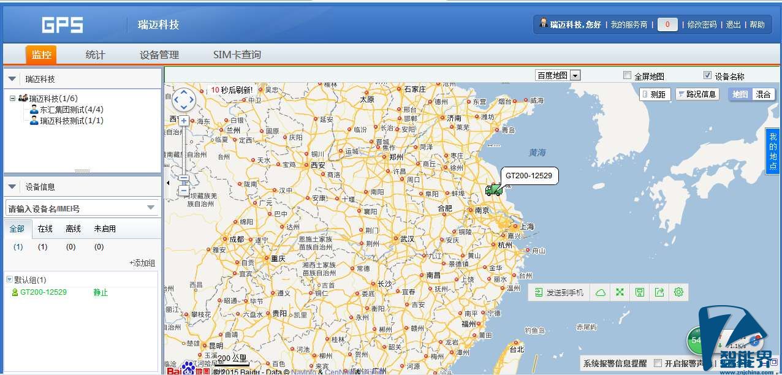Viewport: 782px width, 375px height.
Task: Click 系统报警信息提醒 alert panel label
Action: pos(615,363)
